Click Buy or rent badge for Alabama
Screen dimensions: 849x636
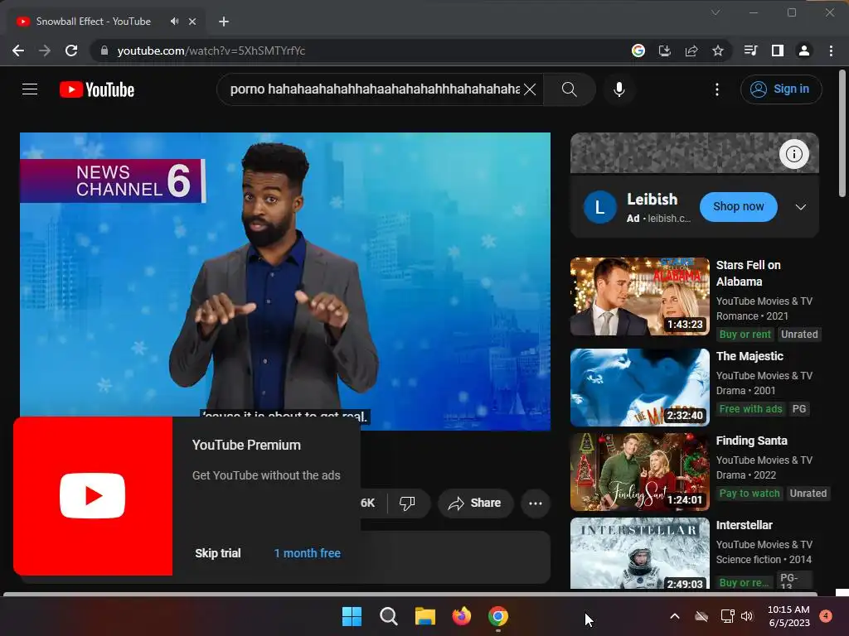745,335
